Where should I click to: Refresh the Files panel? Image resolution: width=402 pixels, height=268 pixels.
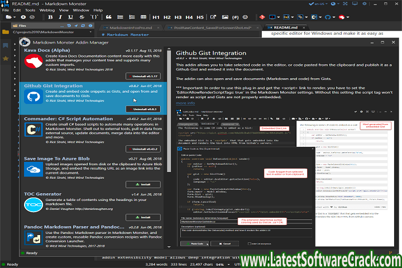83,26
